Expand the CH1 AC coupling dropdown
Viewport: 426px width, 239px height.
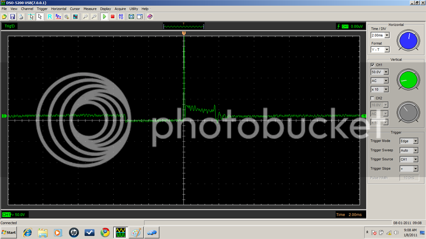[386, 81]
